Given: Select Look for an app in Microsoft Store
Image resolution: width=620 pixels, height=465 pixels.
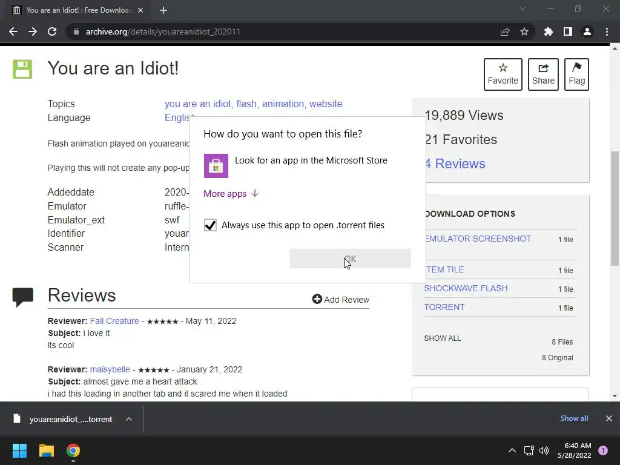Looking at the screenshot, I should pos(307,166).
